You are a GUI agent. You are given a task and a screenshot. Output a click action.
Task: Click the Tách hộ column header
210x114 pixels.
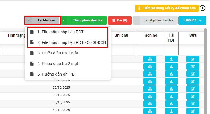(x=150, y=35)
